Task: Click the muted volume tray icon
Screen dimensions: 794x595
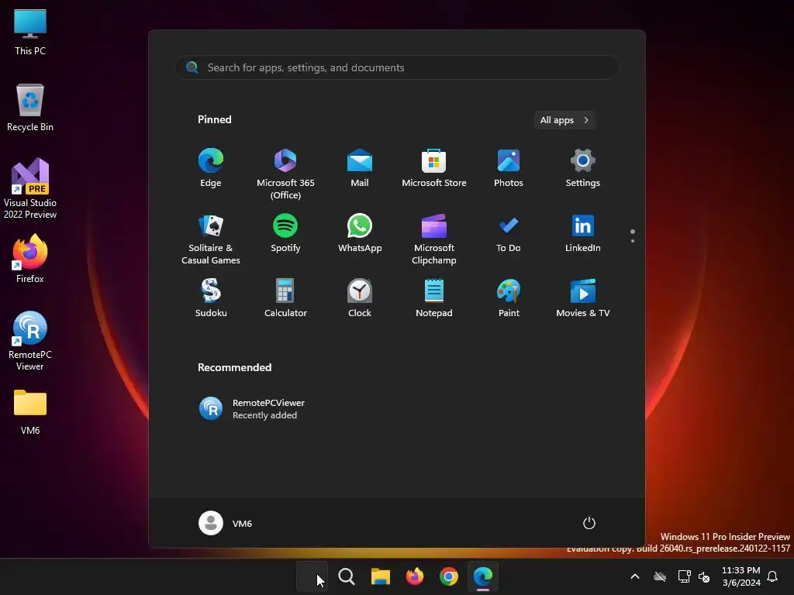Action: point(704,576)
